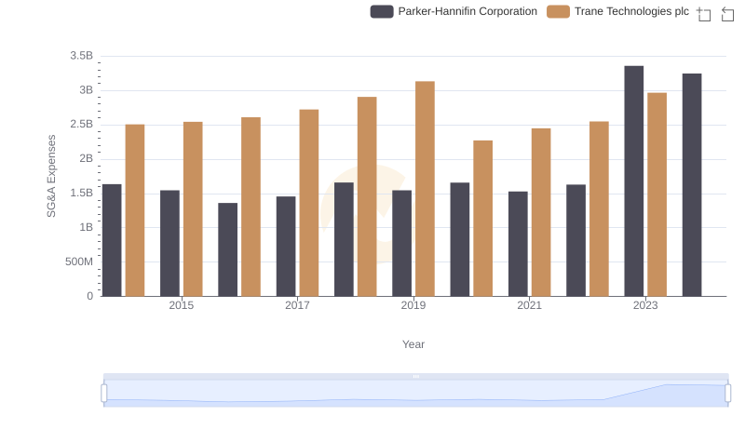The height and width of the screenshot is (429, 745).
Task: Select the left handle of the range slider
Action: [x=104, y=393]
